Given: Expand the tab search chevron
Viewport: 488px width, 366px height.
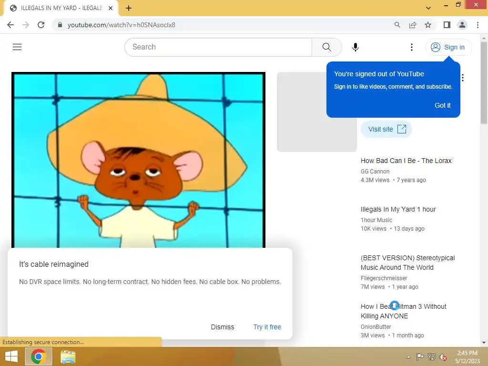Looking at the screenshot, I should [x=428, y=8].
